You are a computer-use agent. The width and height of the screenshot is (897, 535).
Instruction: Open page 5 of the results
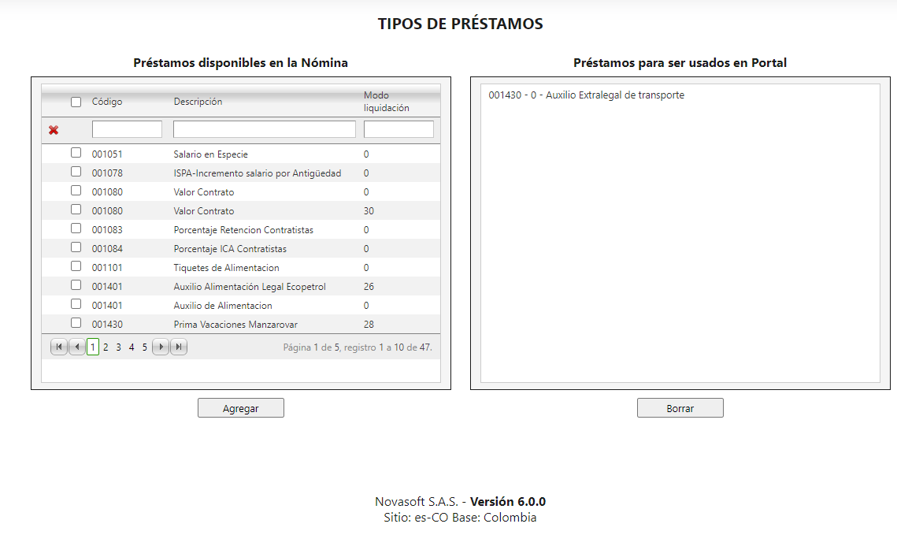point(144,347)
